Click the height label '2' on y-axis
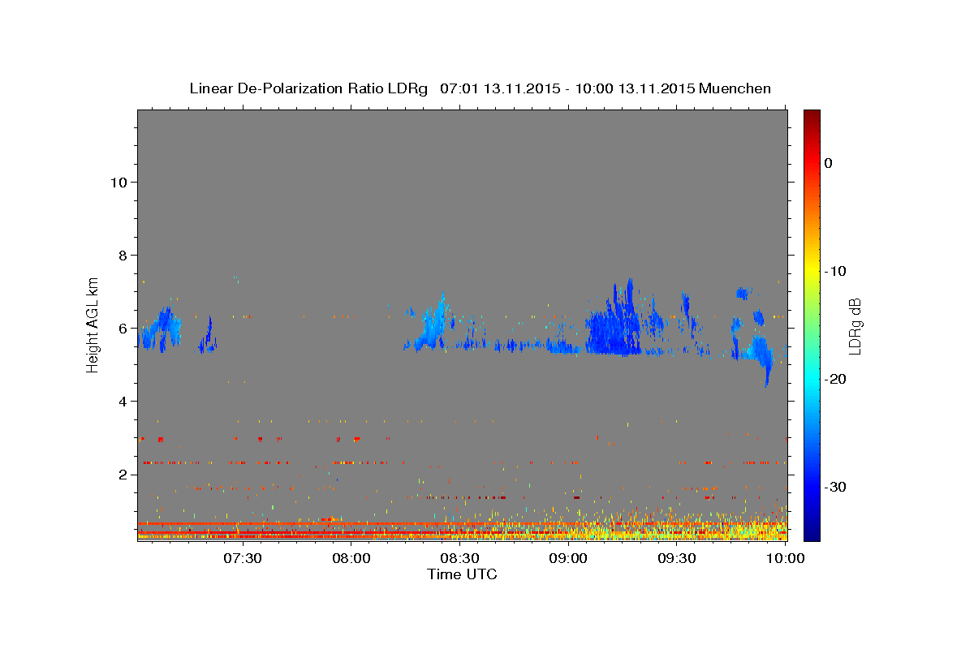The width and height of the screenshot is (974, 649). click(x=123, y=474)
